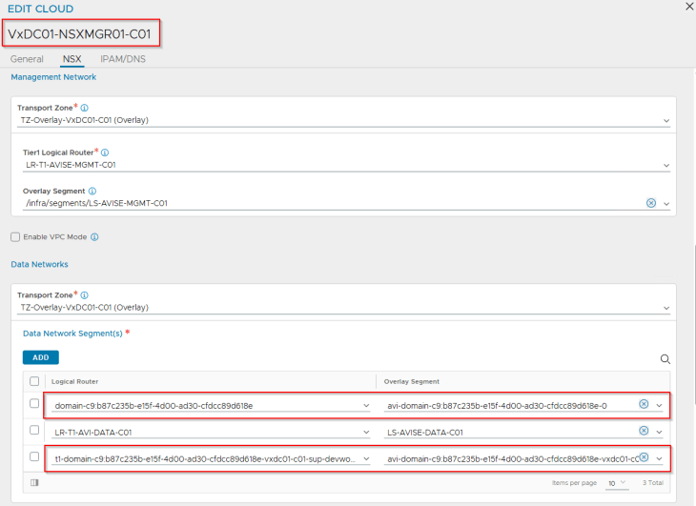Image resolution: width=696 pixels, height=506 pixels.
Task: Check the LR-T1-AVI-DATA-C01 row checkbox
Action: click(34, 431)
